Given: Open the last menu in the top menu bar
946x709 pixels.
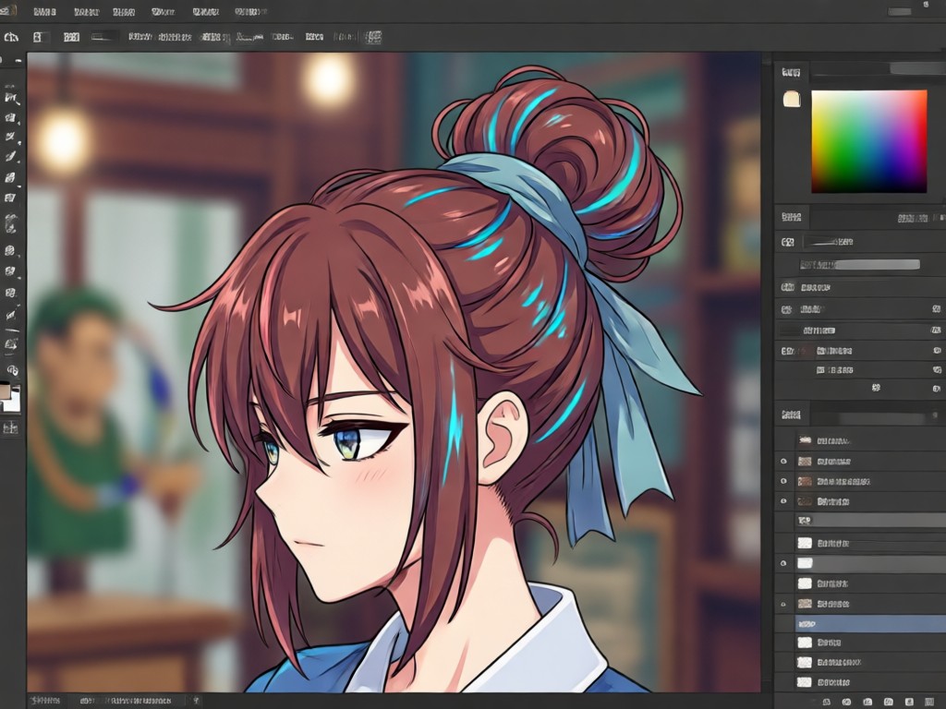Looking at the screenshot, I should pos(250,11).
